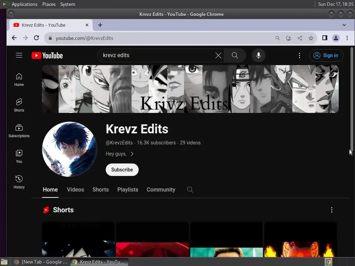355x266 pixels.
Task: Open Chrome three-dot menu
Action: coord(347,38)
